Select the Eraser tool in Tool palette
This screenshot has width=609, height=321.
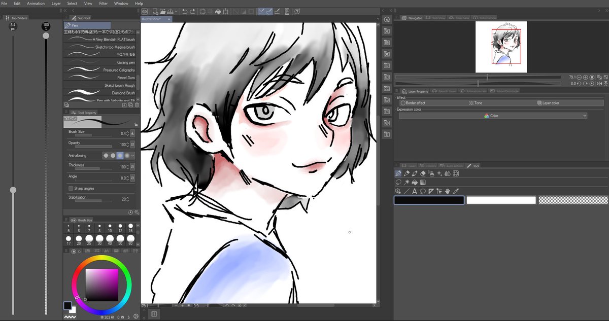[x=423, y=173]
